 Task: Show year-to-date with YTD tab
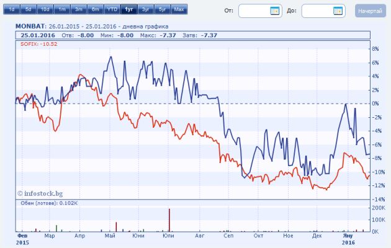point(112,9)
